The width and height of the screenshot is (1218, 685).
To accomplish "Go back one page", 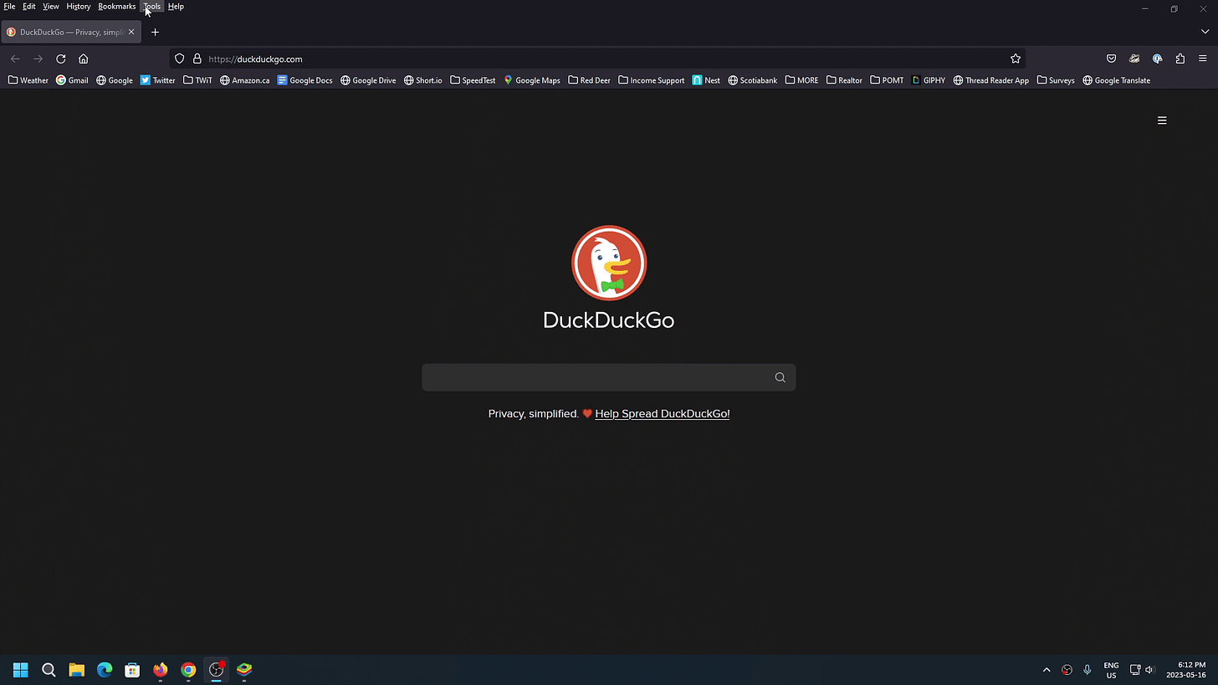I will [15, 59].
